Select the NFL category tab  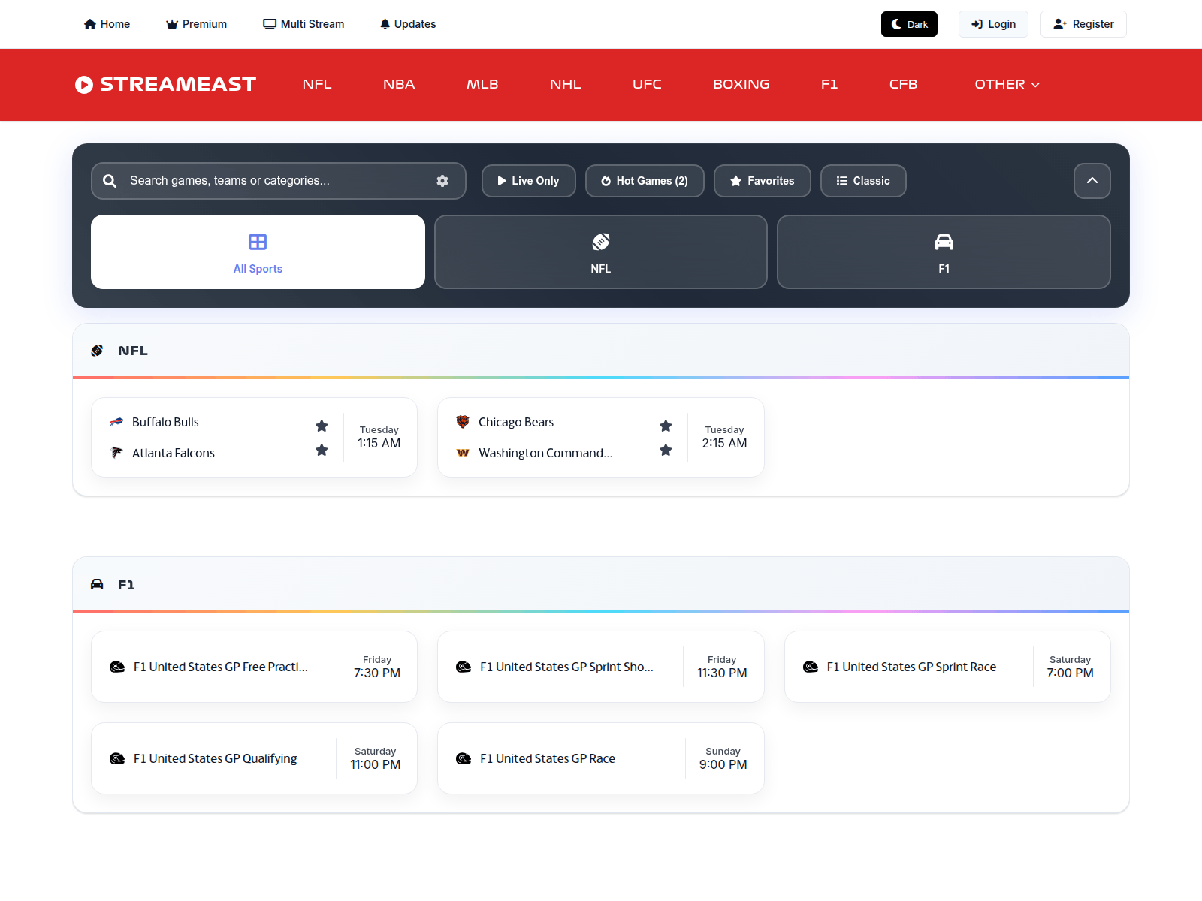pyautogui.click(x=601, y=252)
